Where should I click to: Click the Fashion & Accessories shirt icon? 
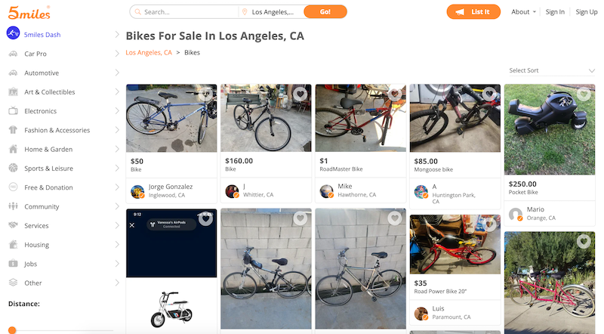click(13, 130)
